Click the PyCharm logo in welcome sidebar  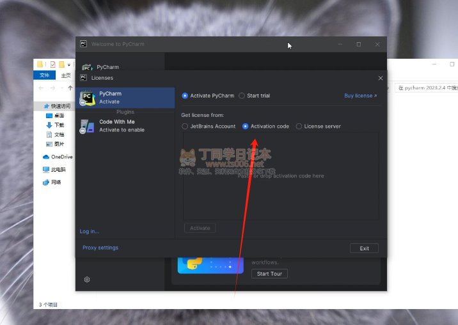[87, 67]
